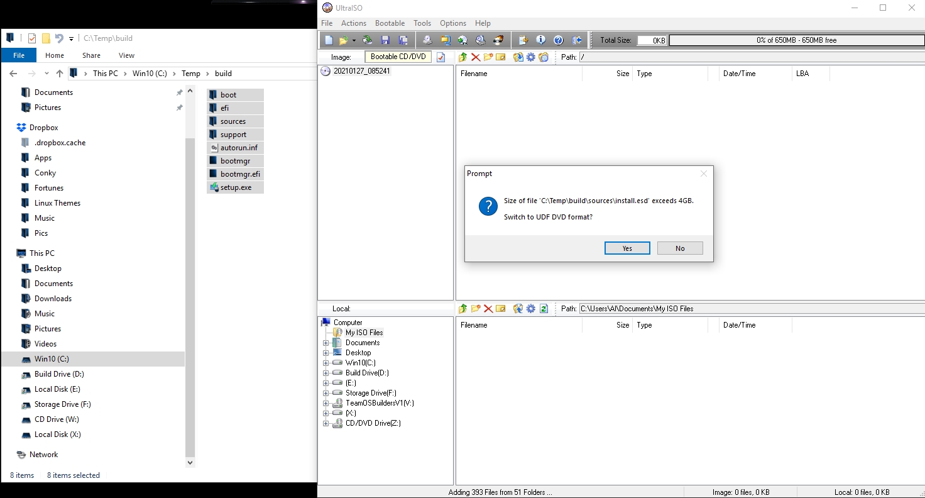Screen dimensions: 925x498
Task: Click the Properties/checksum page icon in toolbar
Action: tap(523, 40)
